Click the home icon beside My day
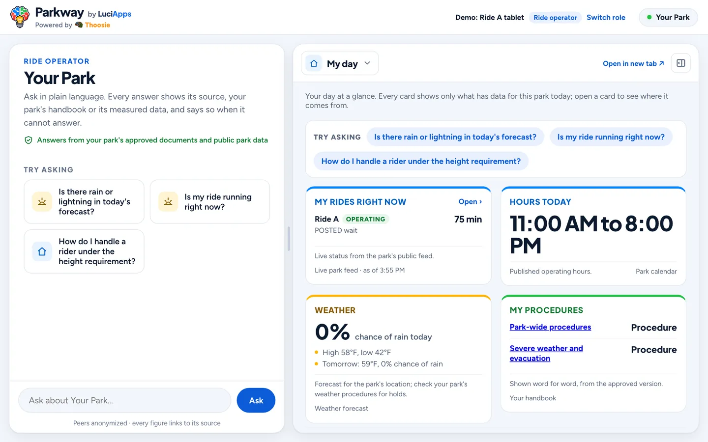 [x=314, y=63]
